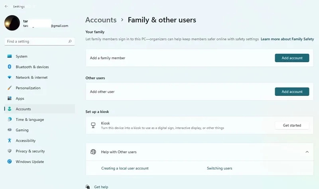Click the Accessibility figure icon
This screenshot has width=319, height=189.
click(10, 140)
